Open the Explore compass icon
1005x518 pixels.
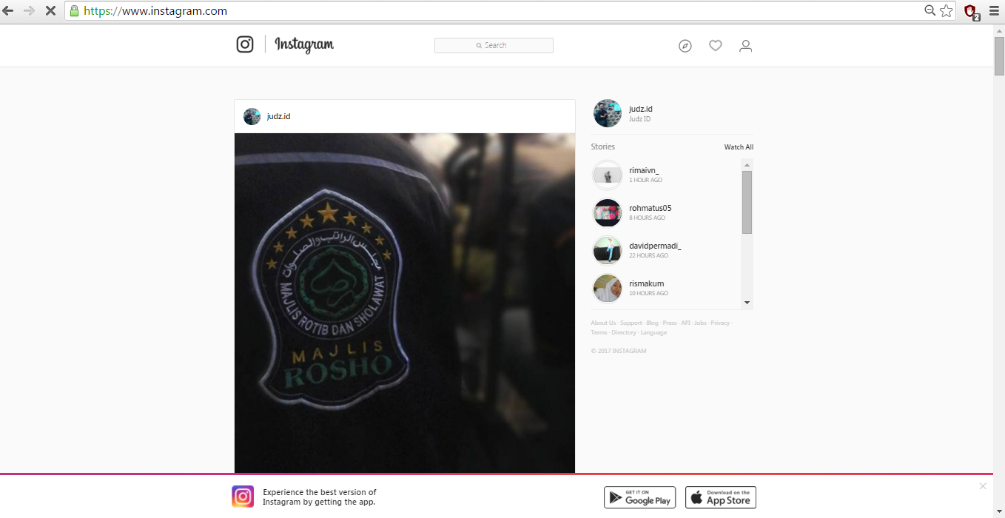click(685, 46)
